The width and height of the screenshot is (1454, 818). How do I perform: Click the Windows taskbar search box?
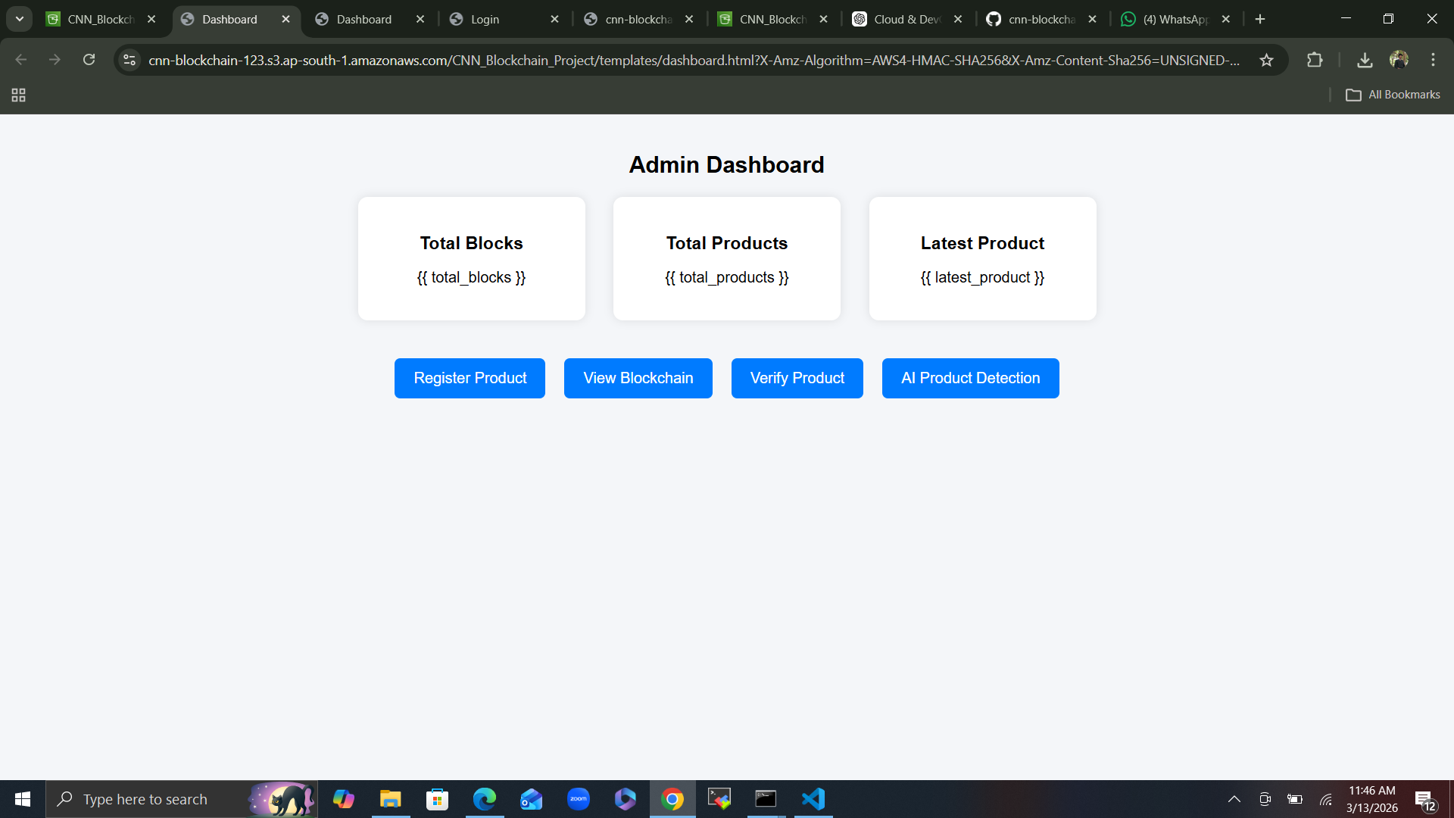[x=145, y=799]
